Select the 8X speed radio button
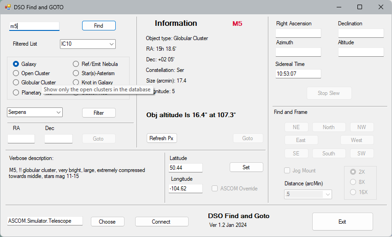The width and height of the screenshot is (392, 237). pyautogui.click(x=353, y=182)
